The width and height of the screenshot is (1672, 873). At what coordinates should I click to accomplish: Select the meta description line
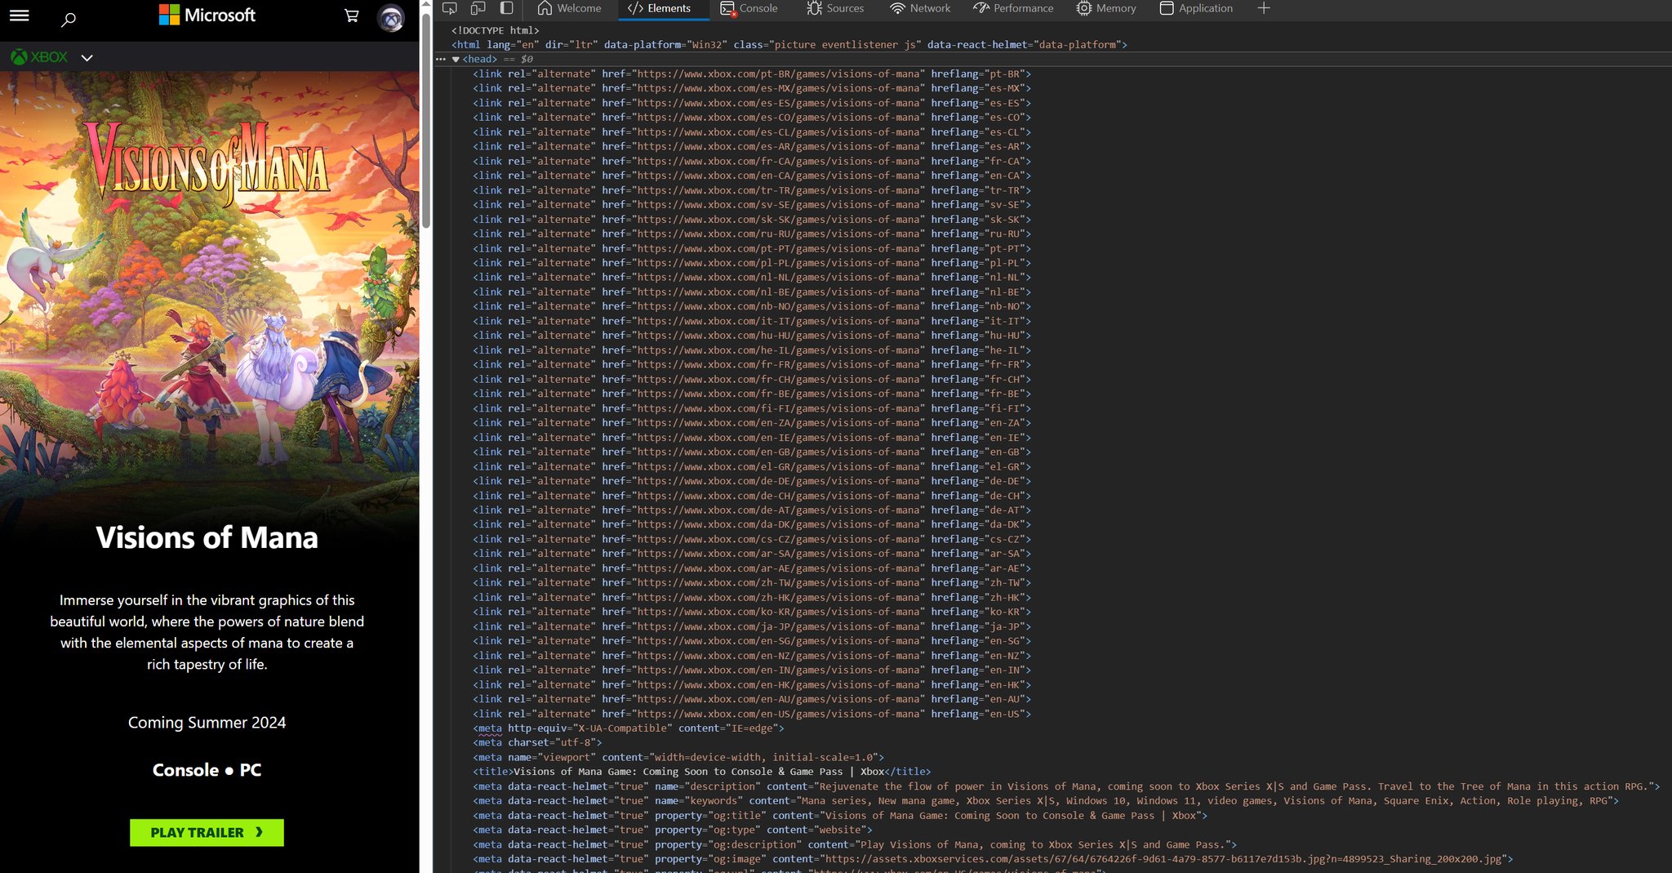1066,787
